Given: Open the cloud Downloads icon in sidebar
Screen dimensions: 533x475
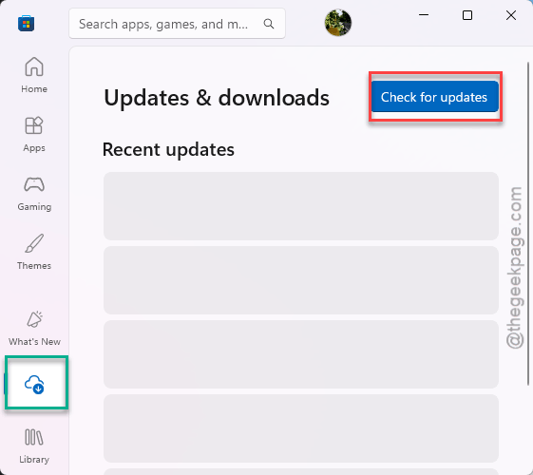Looking at the screenshot, I should (34, 384).
